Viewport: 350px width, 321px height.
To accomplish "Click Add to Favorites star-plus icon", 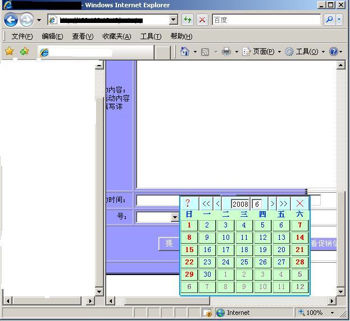I will click(24, 52).
